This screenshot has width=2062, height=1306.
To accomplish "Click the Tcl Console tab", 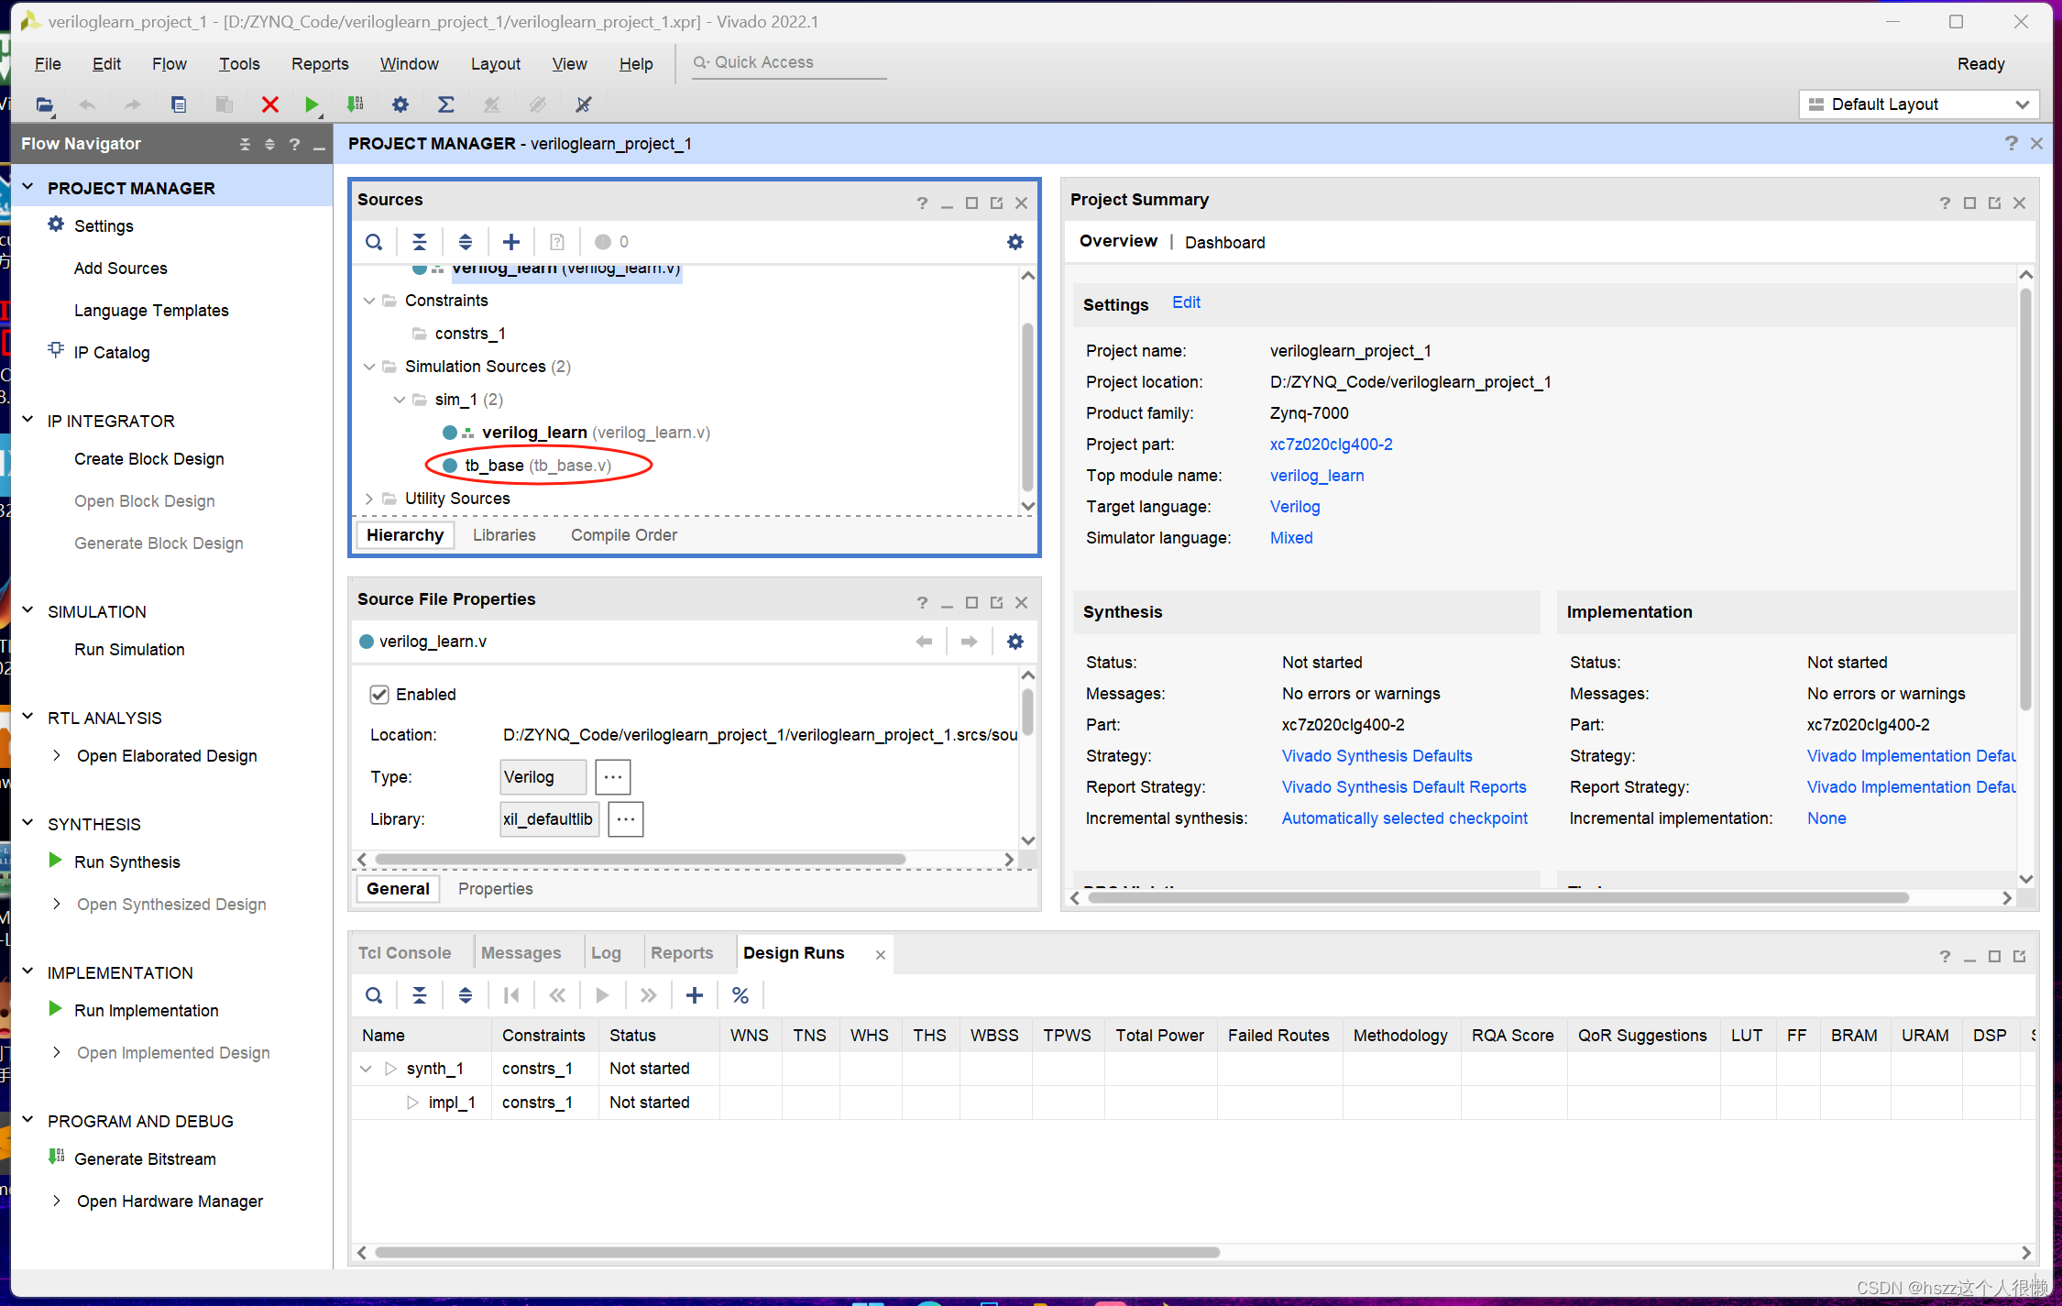I will [x=404, y=953].
